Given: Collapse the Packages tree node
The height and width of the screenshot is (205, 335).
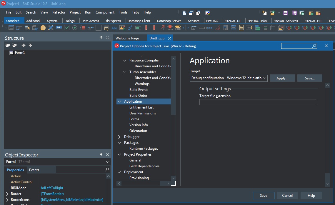Looking at the screenshot, I should click(119, 143).
